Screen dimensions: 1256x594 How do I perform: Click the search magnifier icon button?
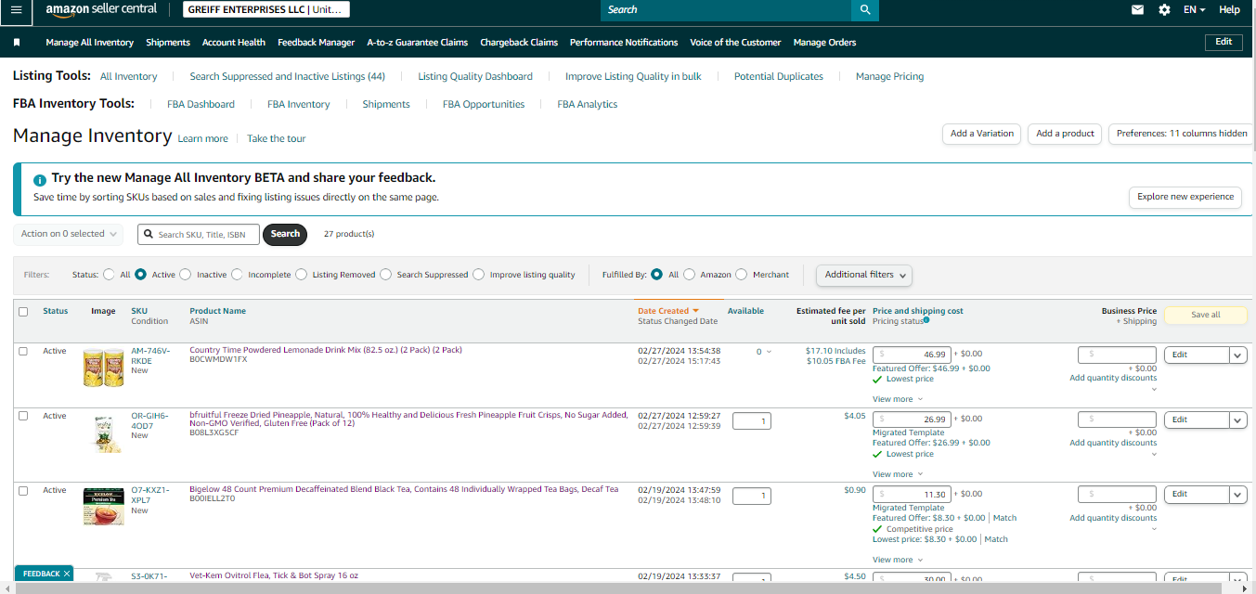coord(865,9)
